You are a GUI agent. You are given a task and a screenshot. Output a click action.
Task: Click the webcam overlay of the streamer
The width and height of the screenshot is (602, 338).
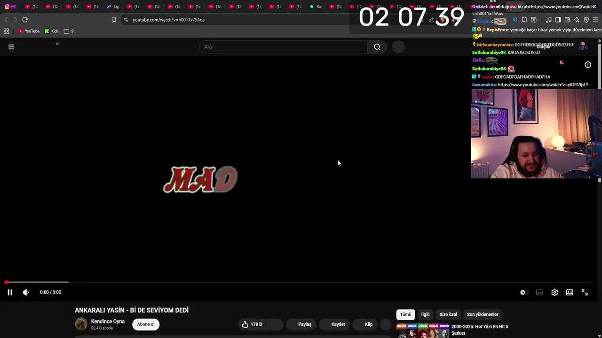point(536,134)
